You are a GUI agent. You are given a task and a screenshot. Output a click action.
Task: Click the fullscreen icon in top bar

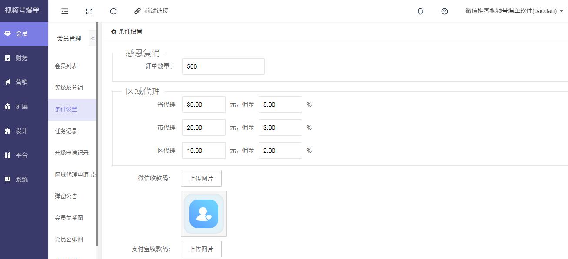(x=89, y=11)
